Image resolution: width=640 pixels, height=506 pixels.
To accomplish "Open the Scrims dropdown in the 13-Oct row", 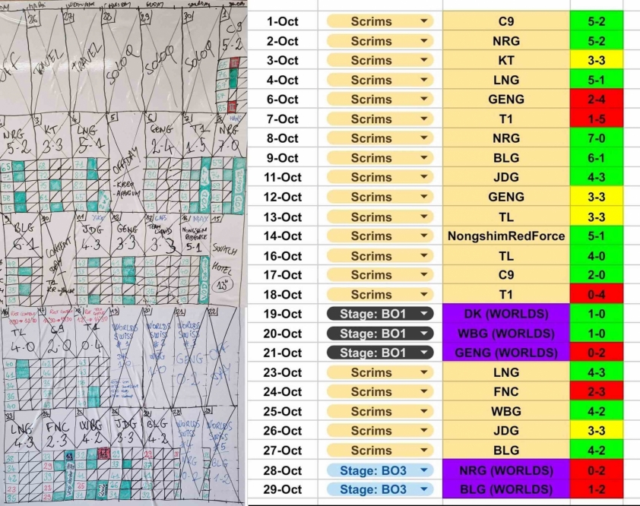I will click(380, 217).
